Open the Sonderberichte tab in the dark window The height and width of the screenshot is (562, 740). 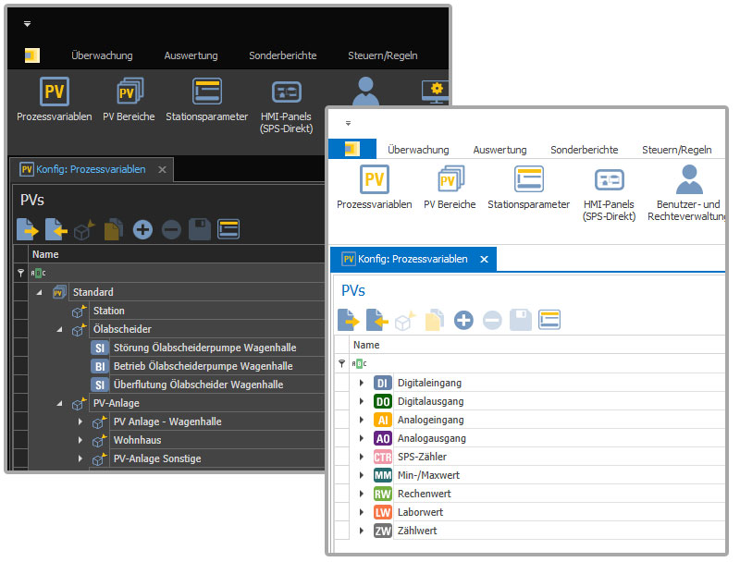click(x=283, y=55)
